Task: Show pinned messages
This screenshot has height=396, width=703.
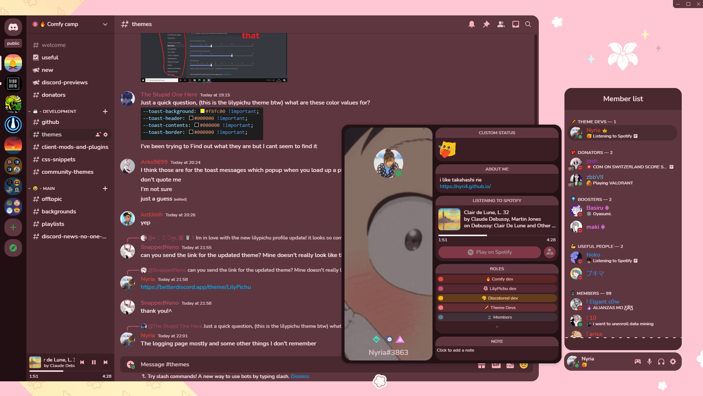Action: pos(486,24)
